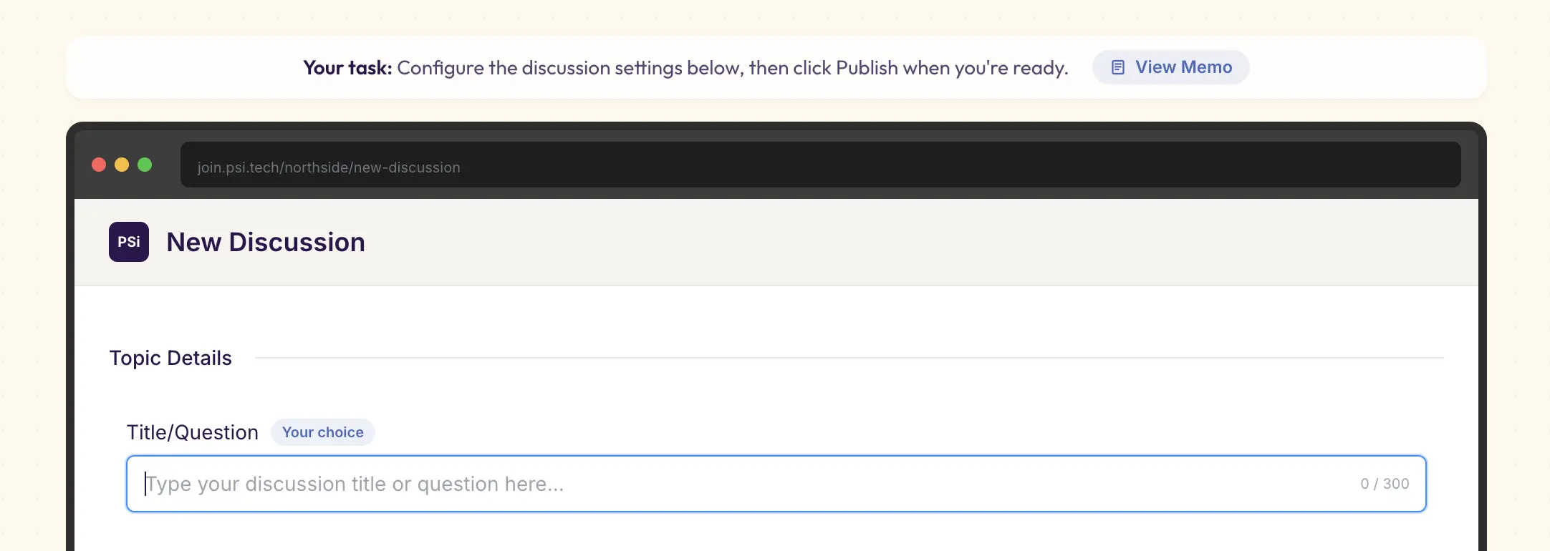Image resolution: width=1550 pixels, height=551 pixels.
Task: Click the green maximize window dot
Action: [x=145, y=165]
